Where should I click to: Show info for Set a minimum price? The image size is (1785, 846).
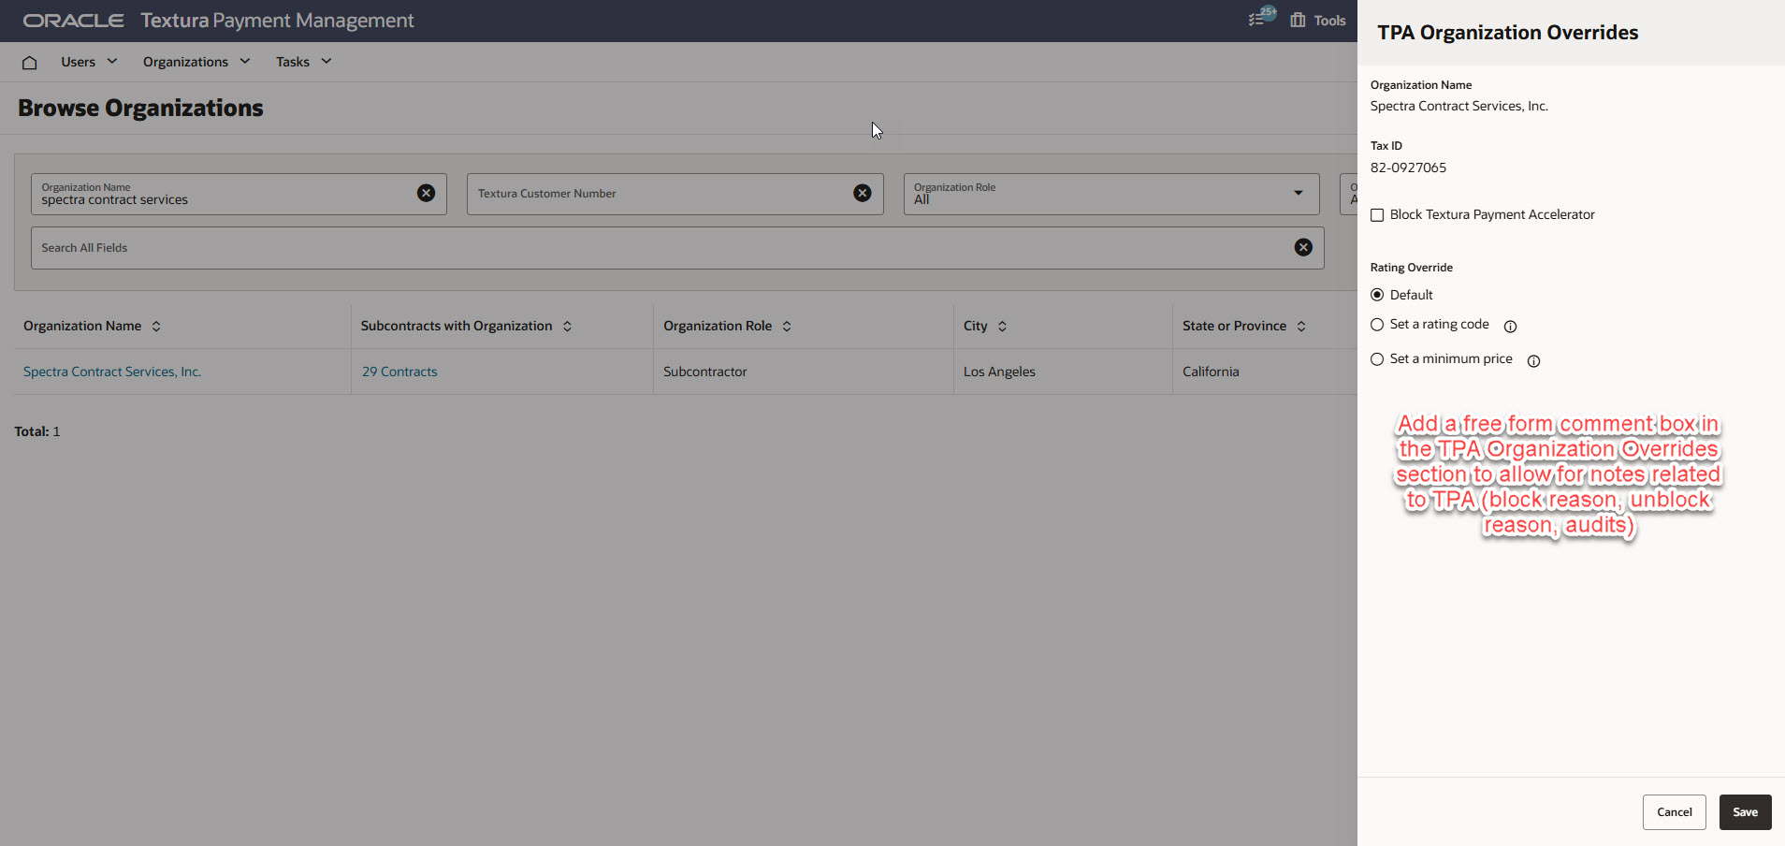click(1533, 361)
